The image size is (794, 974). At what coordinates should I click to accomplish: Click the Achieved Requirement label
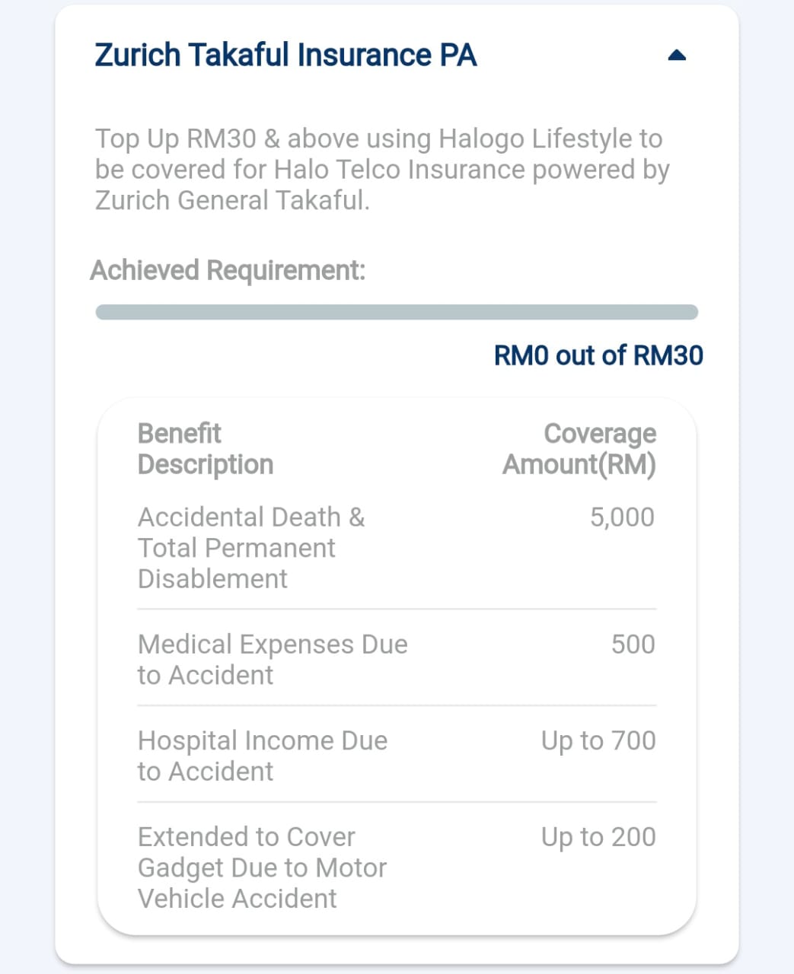pyautogui.click(x=228, y=270)
